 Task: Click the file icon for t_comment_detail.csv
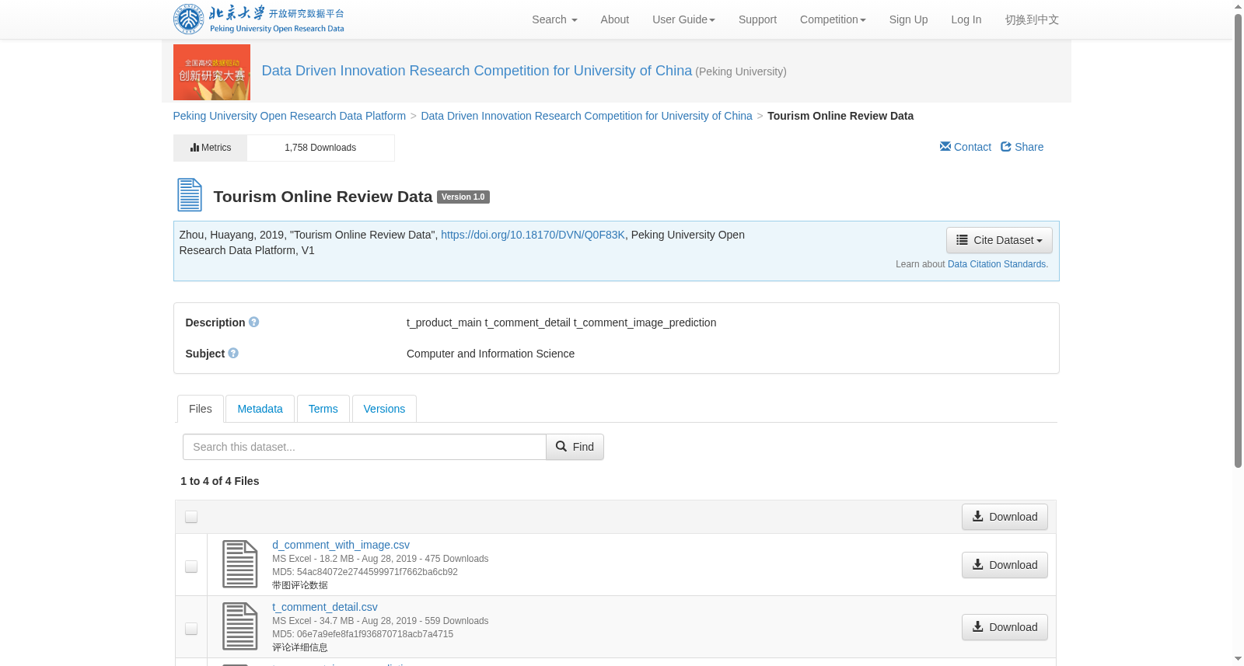click(x=240, y=626)
